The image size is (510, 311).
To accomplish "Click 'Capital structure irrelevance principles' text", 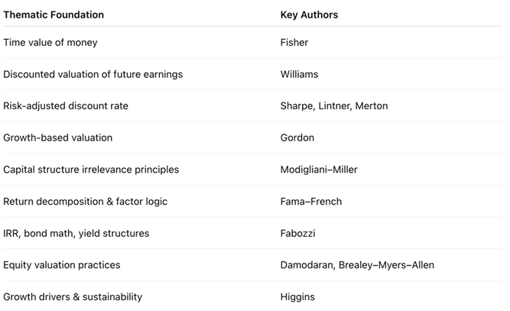I will (91, 170).
